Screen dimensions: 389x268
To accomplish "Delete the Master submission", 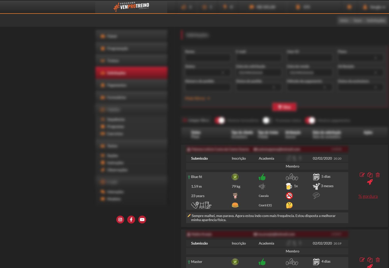I will click(378, 260).
